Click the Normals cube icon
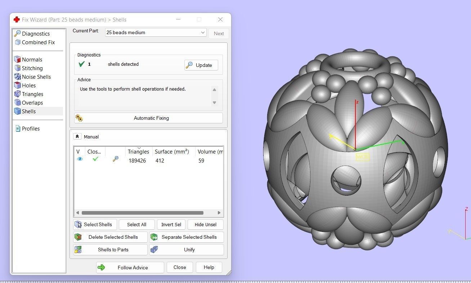The image size is (471, 283). [17, 59]
